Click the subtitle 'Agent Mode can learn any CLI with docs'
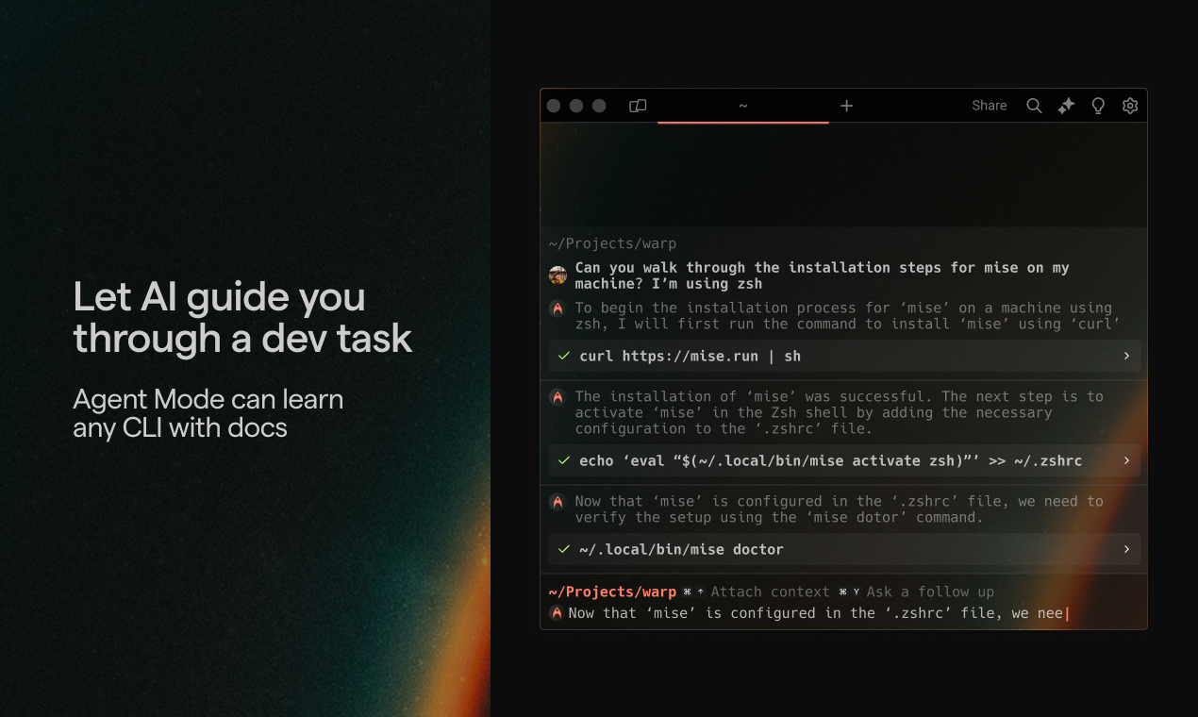The image size is (1198, 717). coord(208,413)
